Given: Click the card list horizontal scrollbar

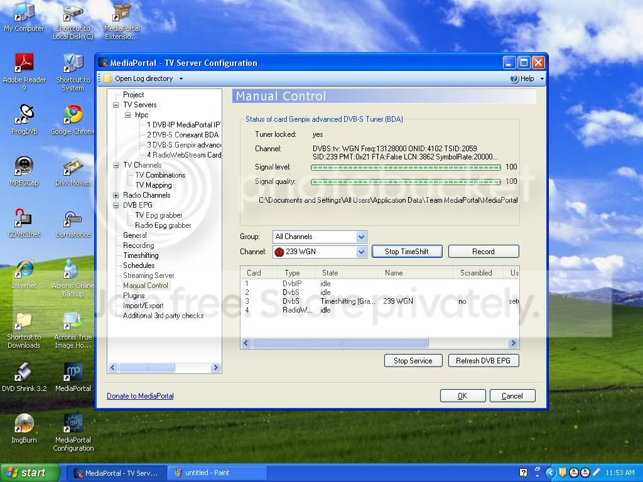Looking at the screenshot, I should click(x=379, y=343).
